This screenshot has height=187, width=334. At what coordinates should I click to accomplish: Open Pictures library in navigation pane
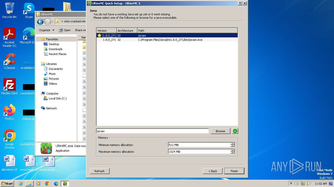(53, 79)
